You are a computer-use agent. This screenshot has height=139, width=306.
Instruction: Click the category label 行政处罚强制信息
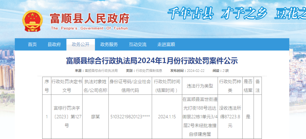click(x=149, y=70)
